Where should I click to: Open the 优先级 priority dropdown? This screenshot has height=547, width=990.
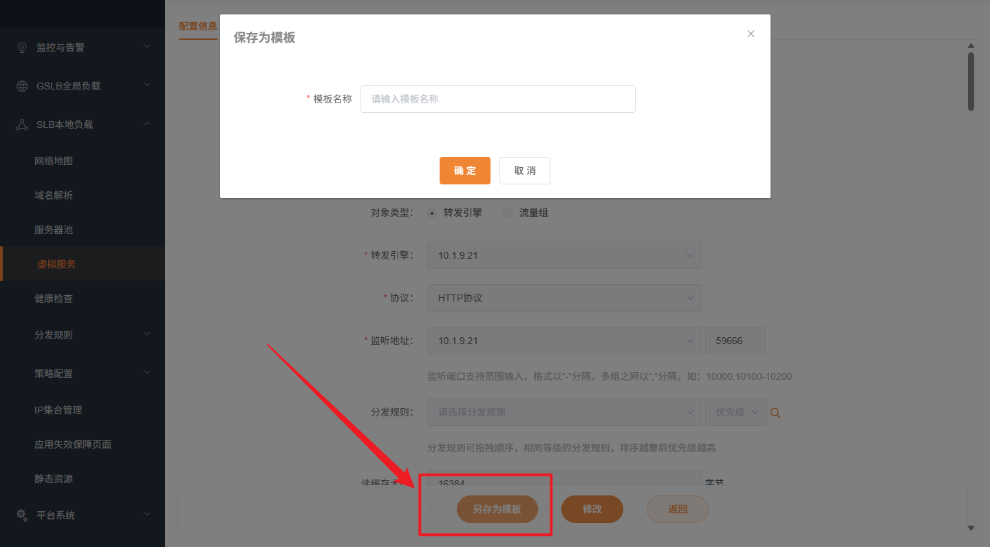pos(735,412)
